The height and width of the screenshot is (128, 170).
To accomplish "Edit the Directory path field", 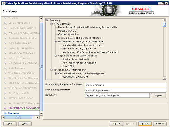I will 117,95.
